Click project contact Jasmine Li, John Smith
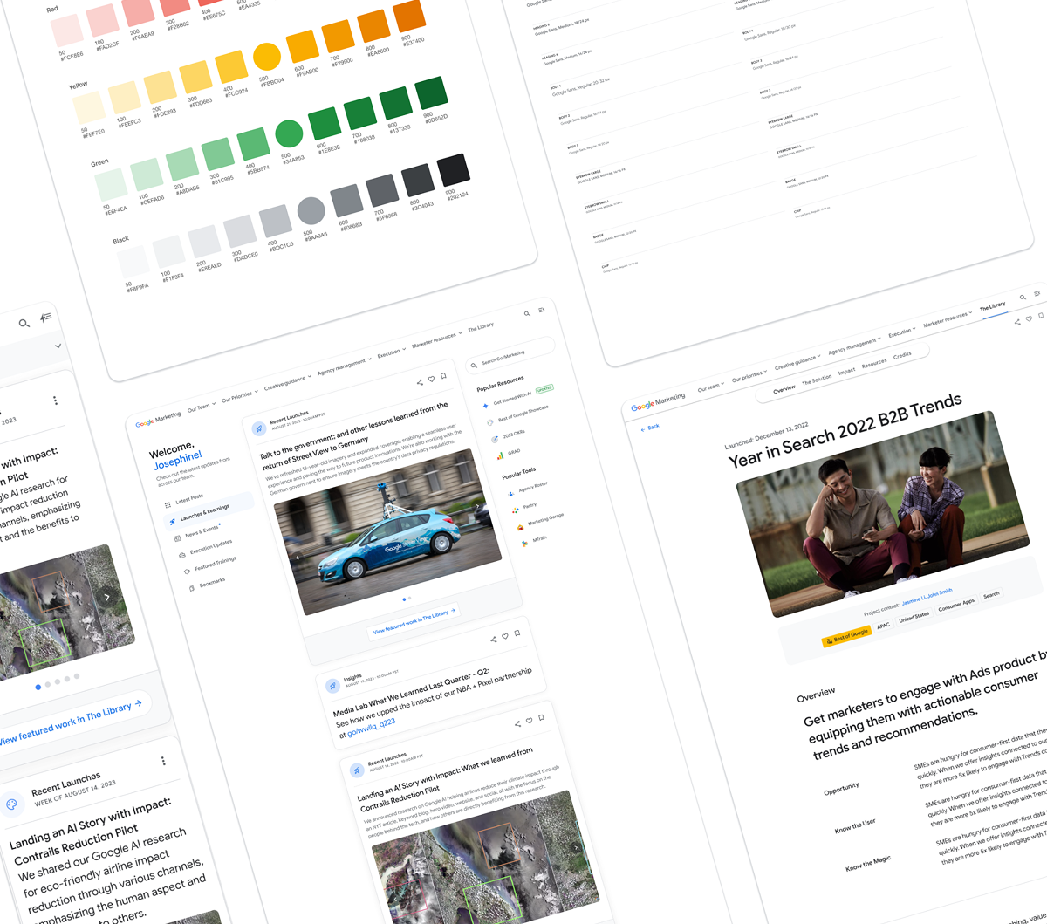 (x=927, y=598)
